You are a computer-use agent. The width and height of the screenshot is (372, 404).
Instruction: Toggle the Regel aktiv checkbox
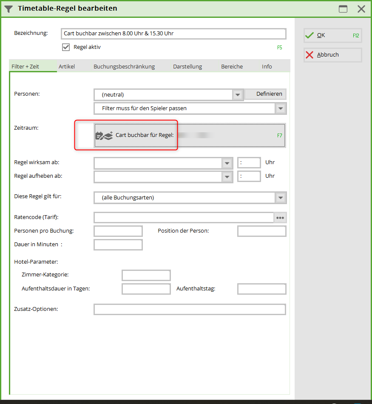(x=66, y=47)
